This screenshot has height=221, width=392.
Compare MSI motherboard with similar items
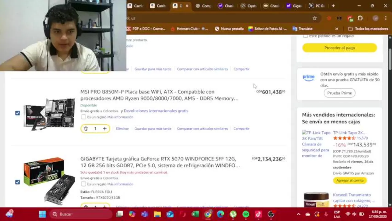[202, 129]
